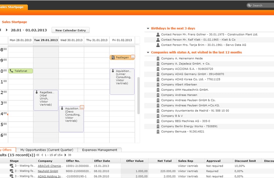Open the Neuhold GmbH company link
The image size is (274, 178).
click(x=48, y=171)
